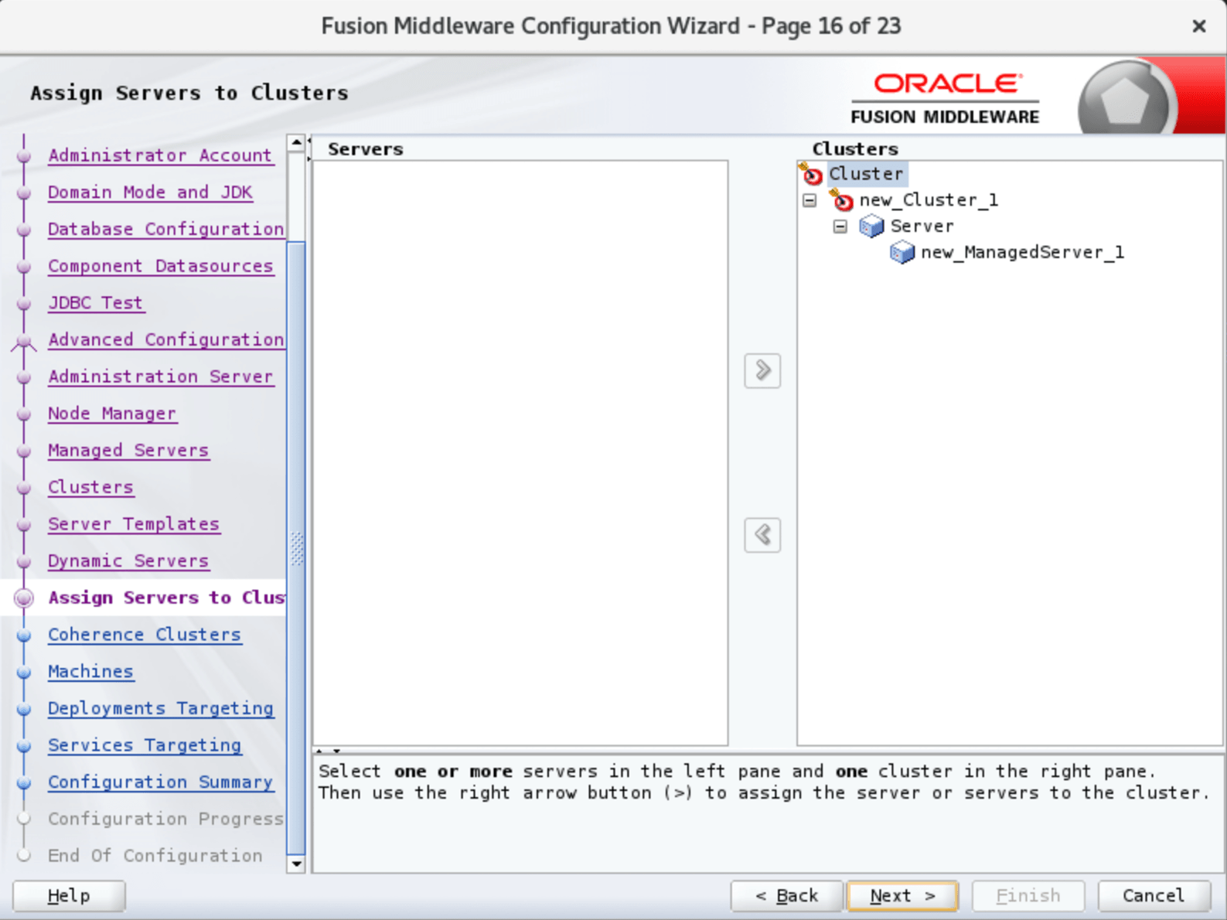Screen dimensions: 1227x920
Task: Click the Node Manager step bullet
Action: coord(24,414)
